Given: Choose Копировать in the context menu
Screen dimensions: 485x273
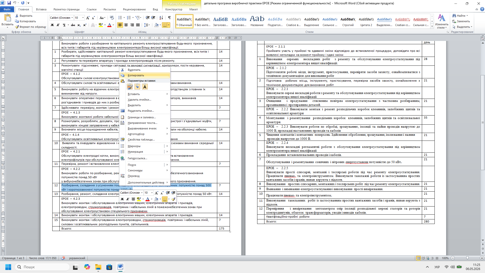Looking at the screenshot, I should [x=145, y=75].
